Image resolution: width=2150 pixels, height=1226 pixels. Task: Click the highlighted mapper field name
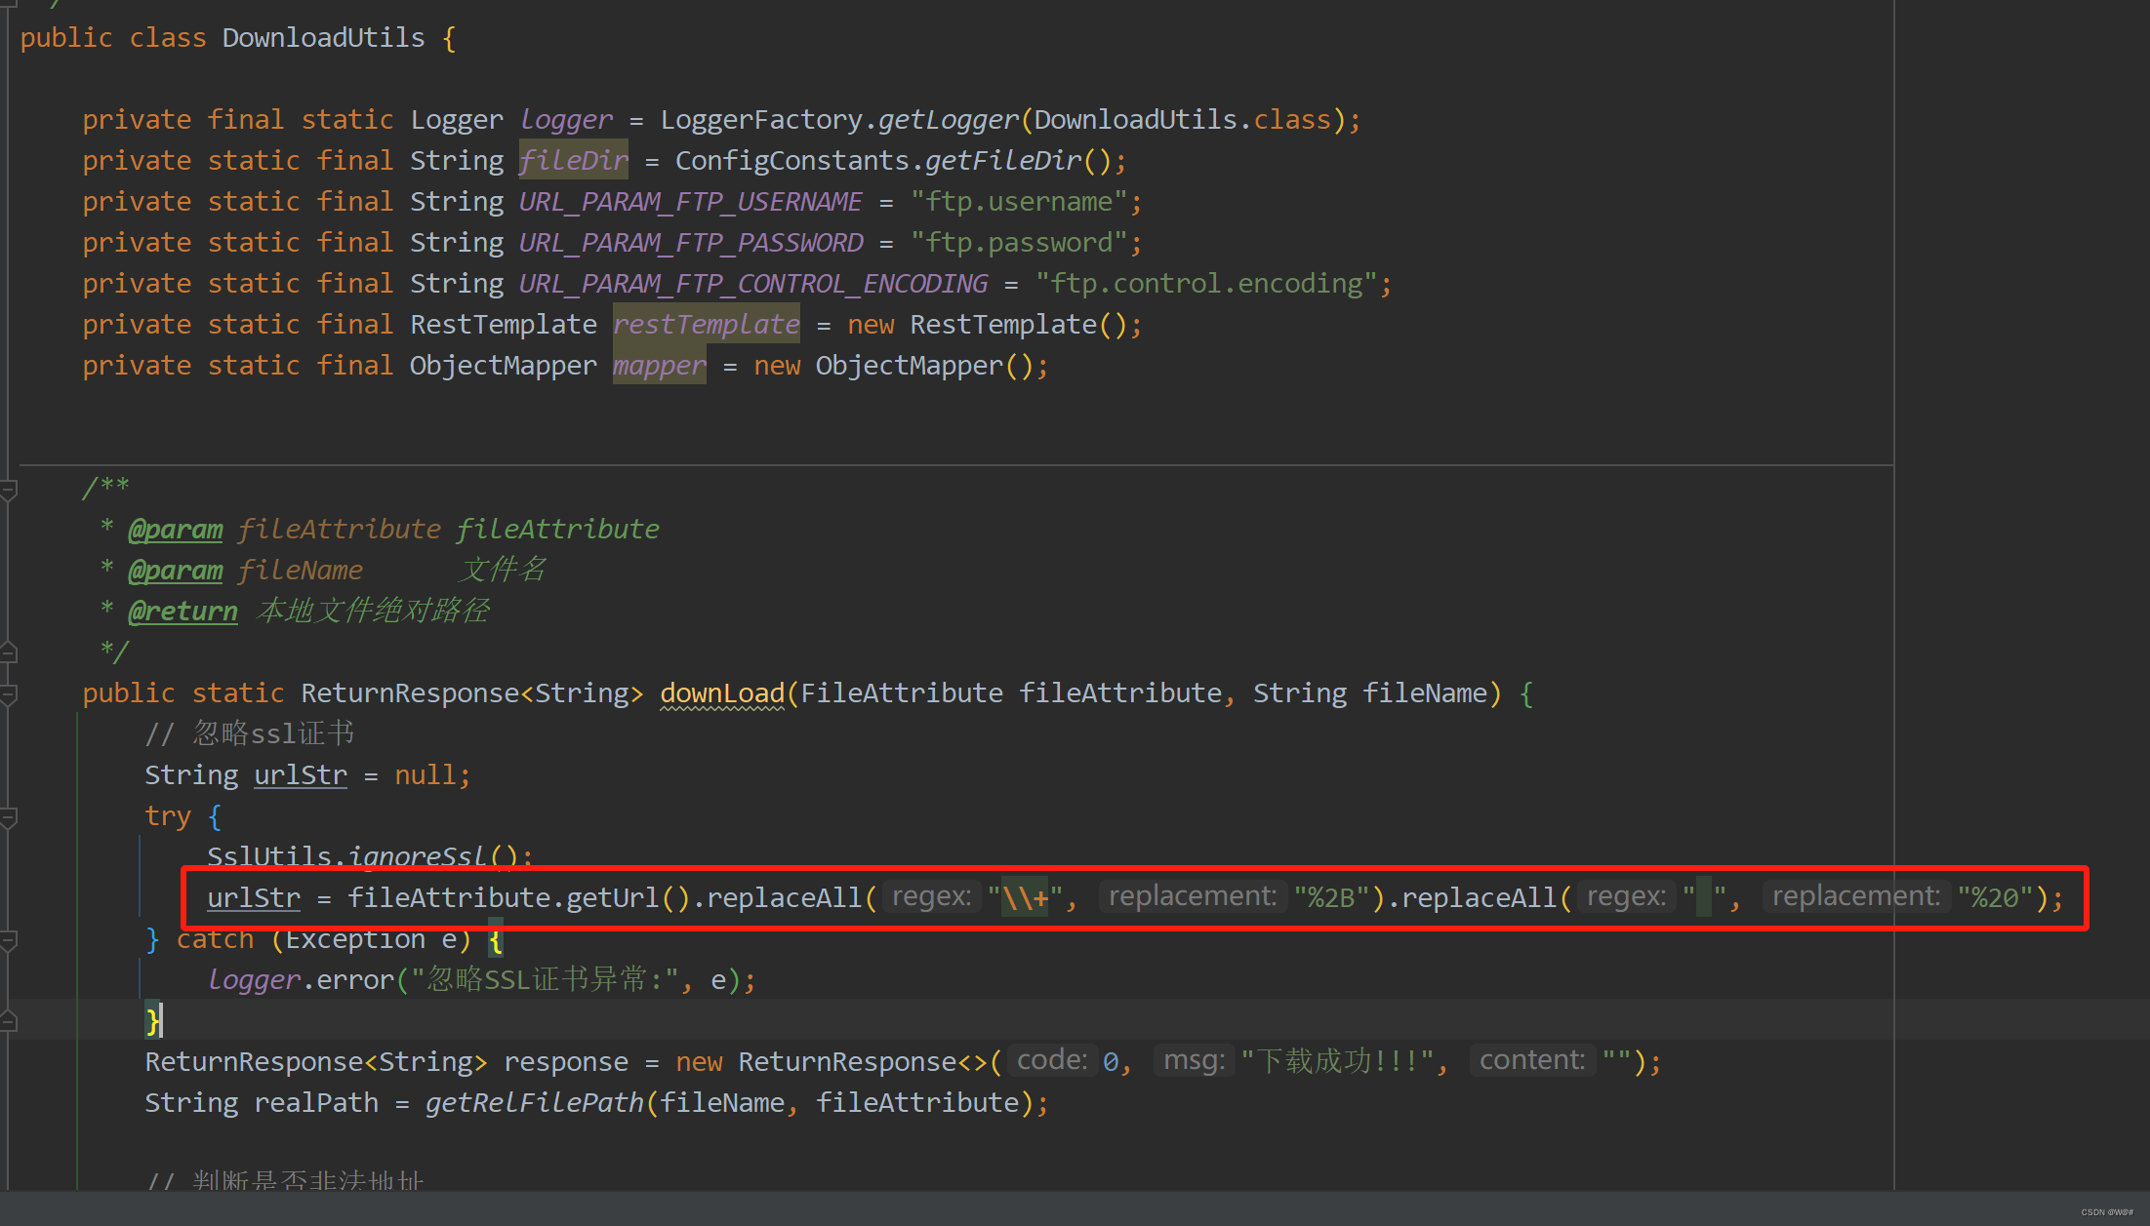click(659, 366)
